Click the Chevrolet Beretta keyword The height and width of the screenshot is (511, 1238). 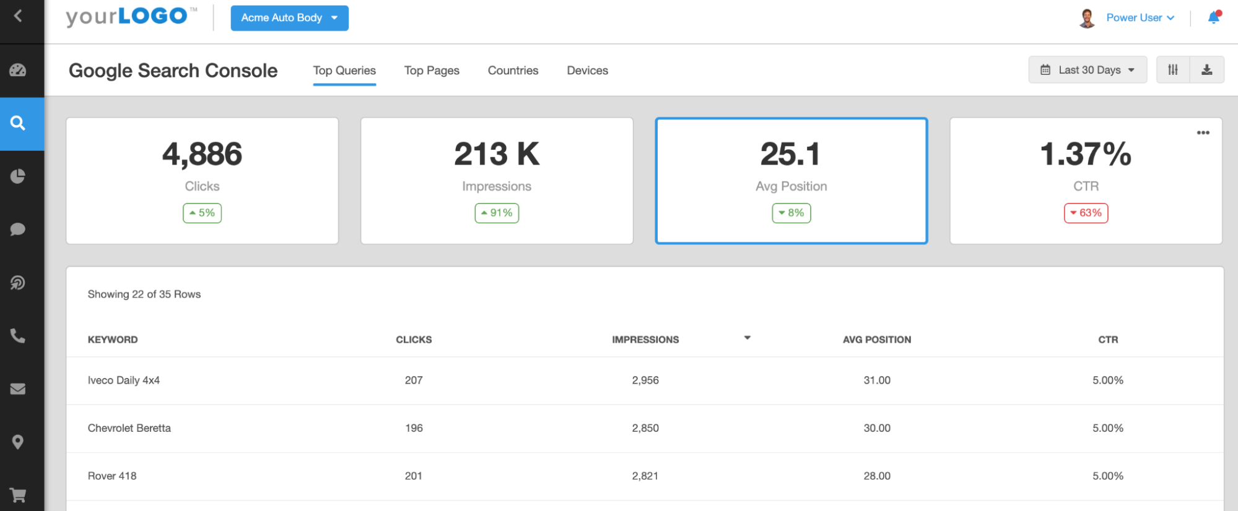click(129, 428)
